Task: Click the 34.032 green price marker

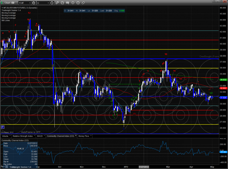Action: [223, 80]
